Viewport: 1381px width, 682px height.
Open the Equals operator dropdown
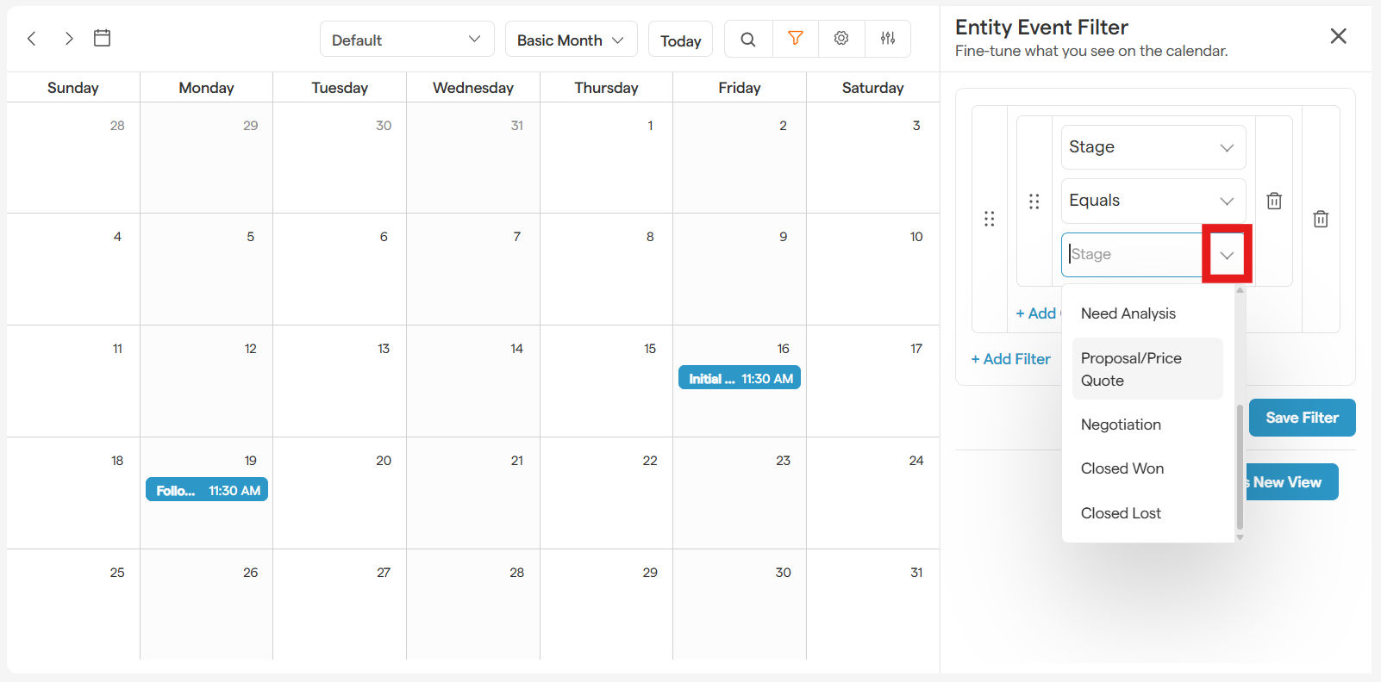click(1153, 201)
